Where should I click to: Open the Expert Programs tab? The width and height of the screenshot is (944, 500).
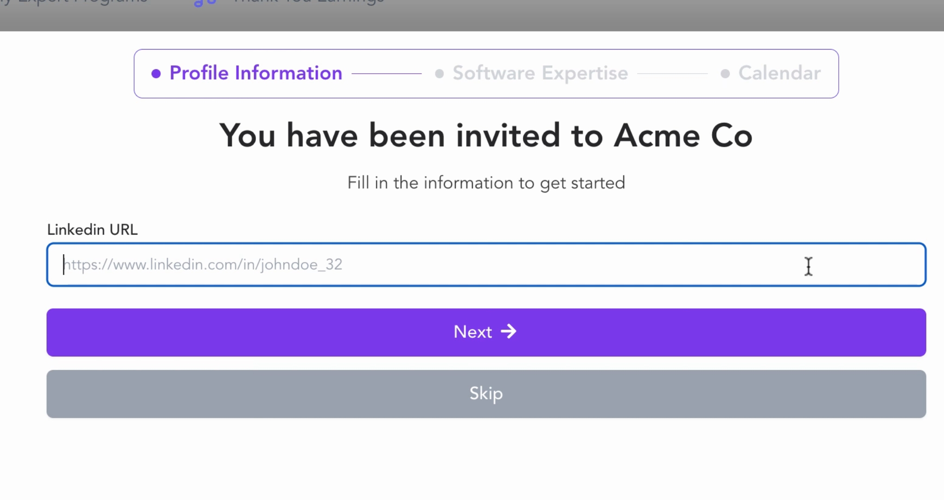click(79, 2)
